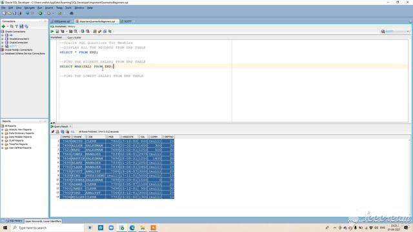Expand Data Modeler Reports folder
The width and height of the screenshot is (413, 232).
point(3,137)
